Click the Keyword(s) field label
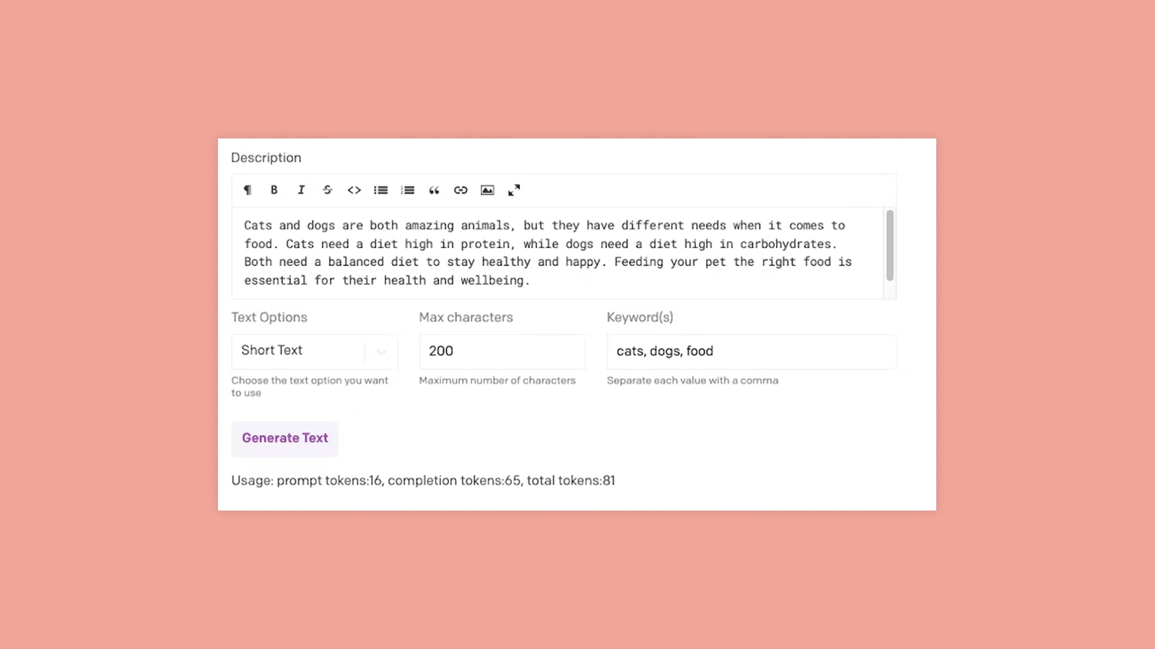The width and height of the screenshot is (1155, 649). (640, 317)
